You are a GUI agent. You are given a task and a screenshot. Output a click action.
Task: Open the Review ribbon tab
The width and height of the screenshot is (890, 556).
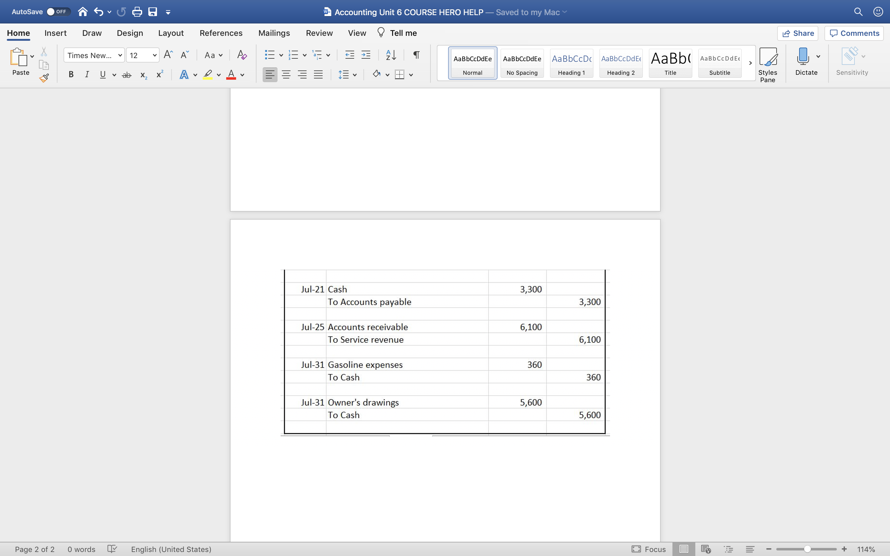pyautogui.click(x=319, y=33)
